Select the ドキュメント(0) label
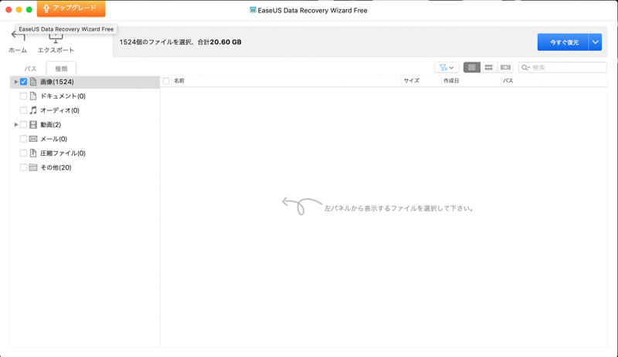Screen dimensions: 618x357 click(x=63, y=96)
